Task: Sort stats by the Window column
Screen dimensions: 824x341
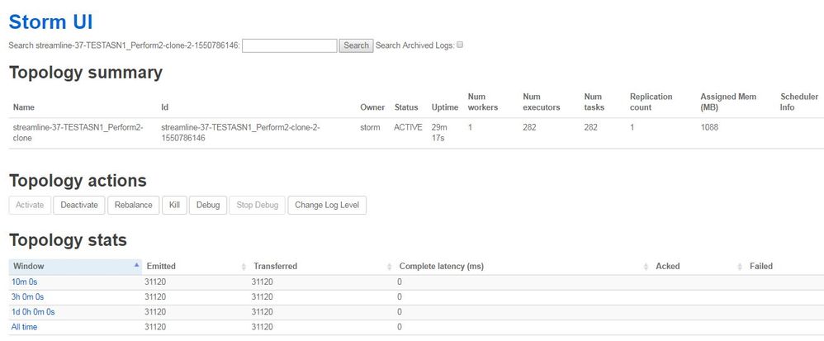Action: point(74,266)
